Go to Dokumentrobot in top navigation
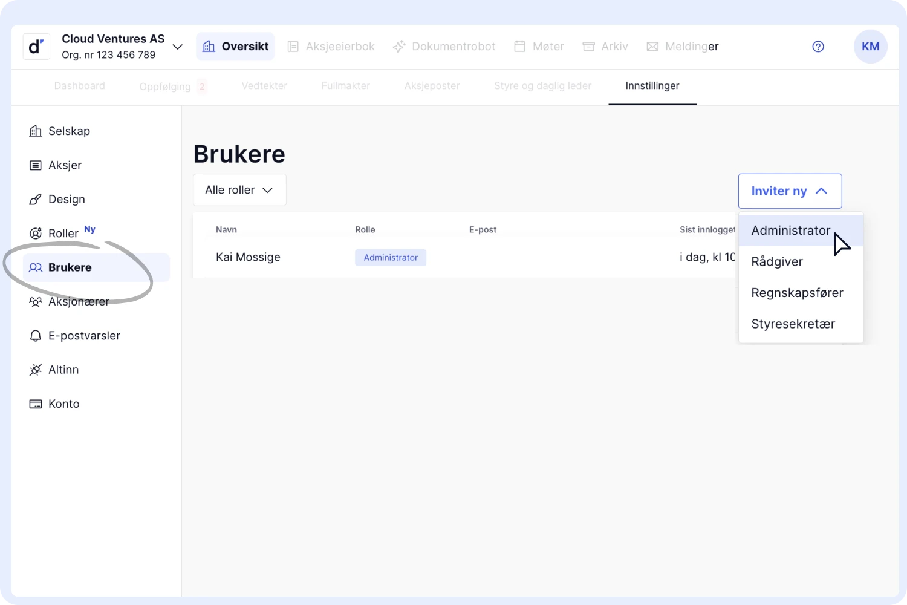This screenshot has width=907, height=605. 444,47
